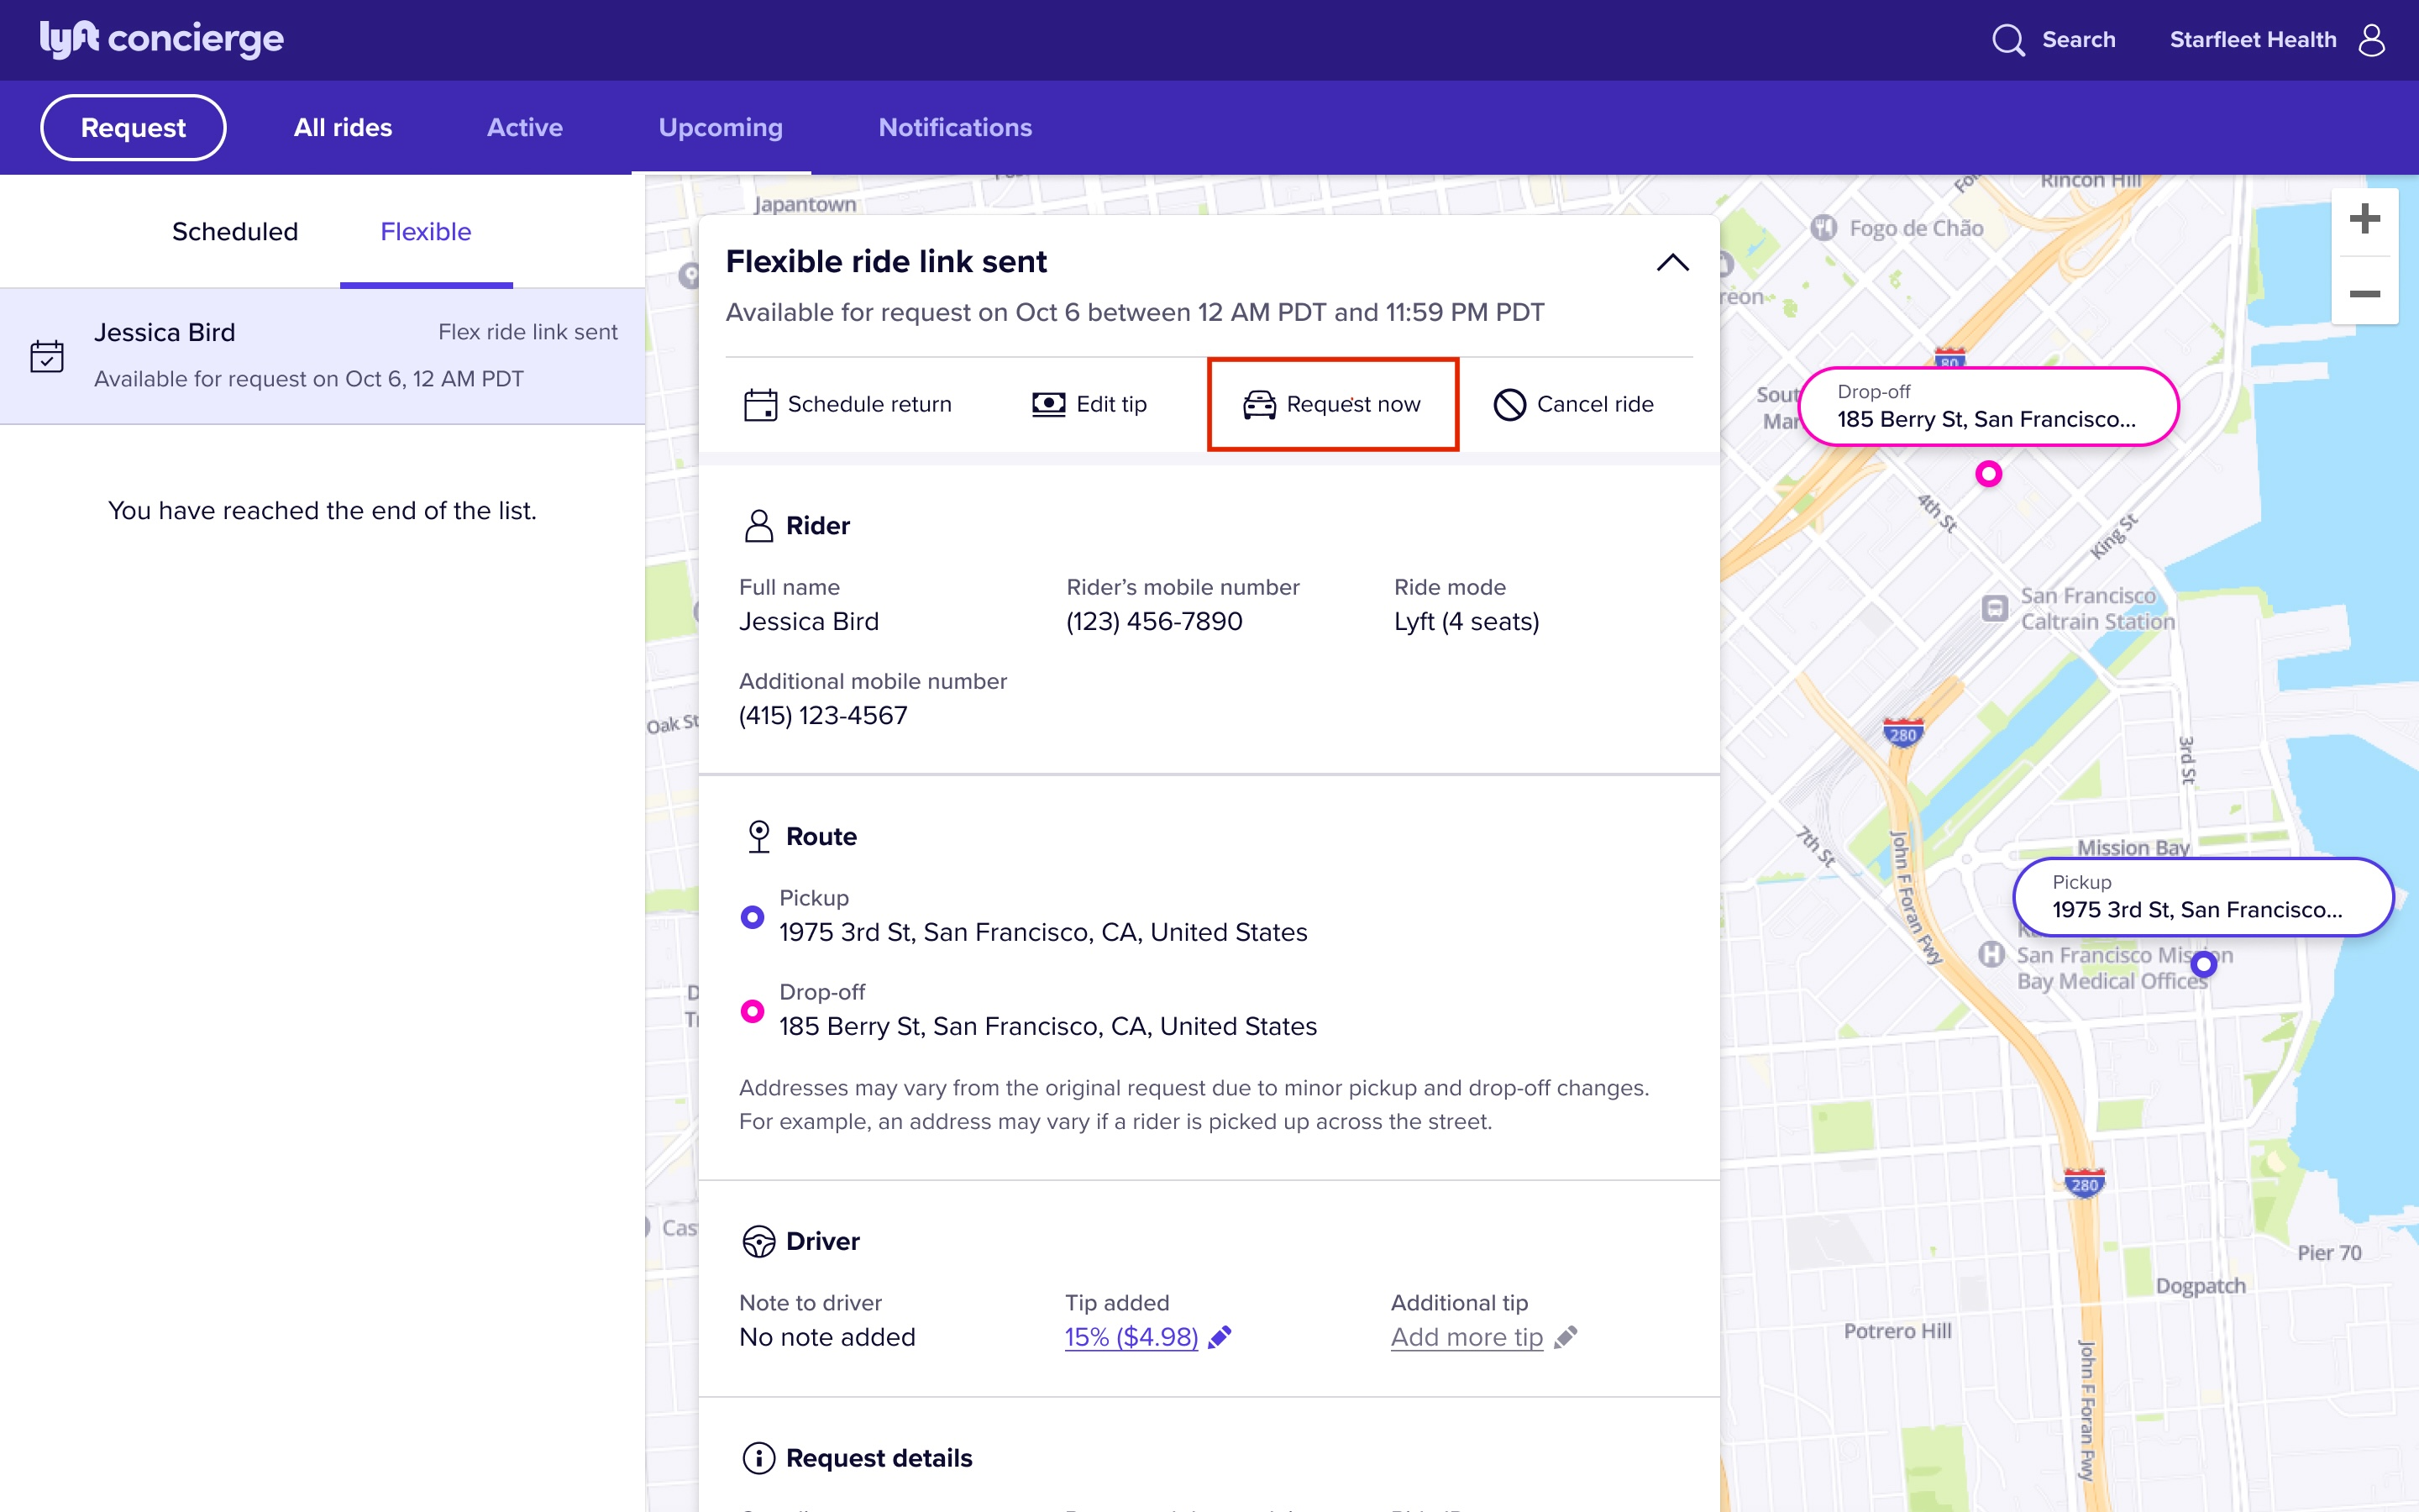Click additional mobile number (415) 123-4567
Image resolution: width=2419 pixels, height=1512 pixels.
[x=822, y=715]
